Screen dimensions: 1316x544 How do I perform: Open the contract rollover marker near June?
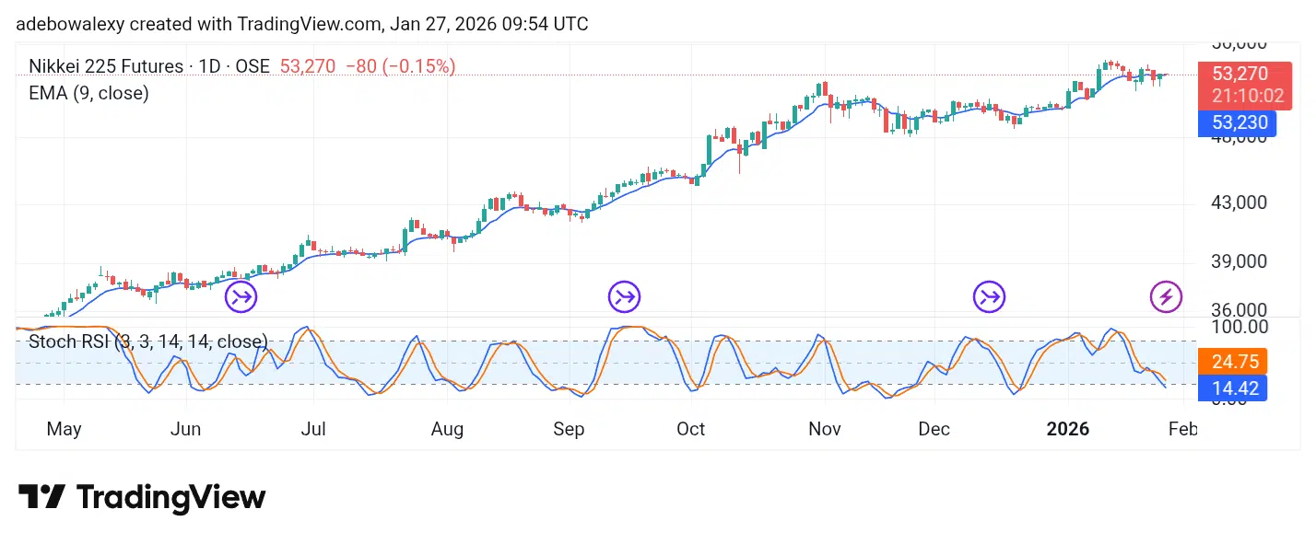[241, 297]
